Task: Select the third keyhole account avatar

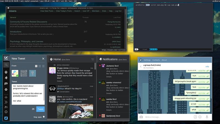Action: [x=32, y=73]
